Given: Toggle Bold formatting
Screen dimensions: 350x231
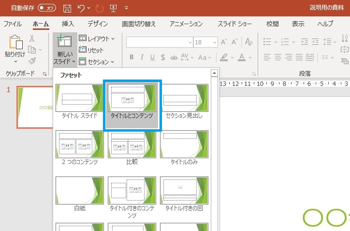Looking at the screenshot, I should click(131, 57).
